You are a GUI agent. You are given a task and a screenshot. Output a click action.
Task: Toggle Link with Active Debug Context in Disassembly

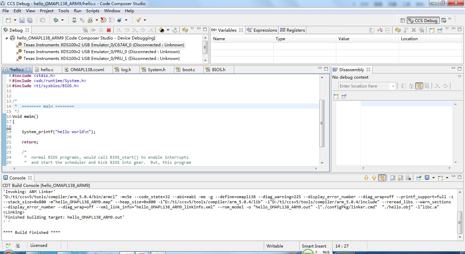(x=419, y=86)
